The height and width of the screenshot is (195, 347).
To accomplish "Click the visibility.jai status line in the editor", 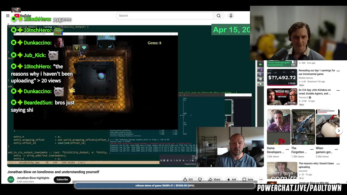I will (83, 162).
